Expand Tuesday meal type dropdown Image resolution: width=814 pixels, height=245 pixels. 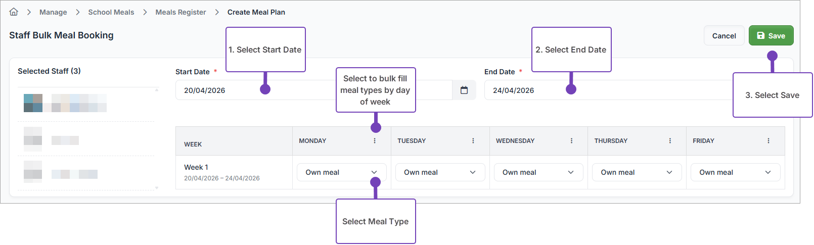coord(440,172)
